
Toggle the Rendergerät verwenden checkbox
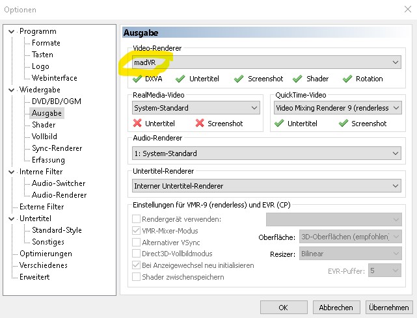pos(136,219)
